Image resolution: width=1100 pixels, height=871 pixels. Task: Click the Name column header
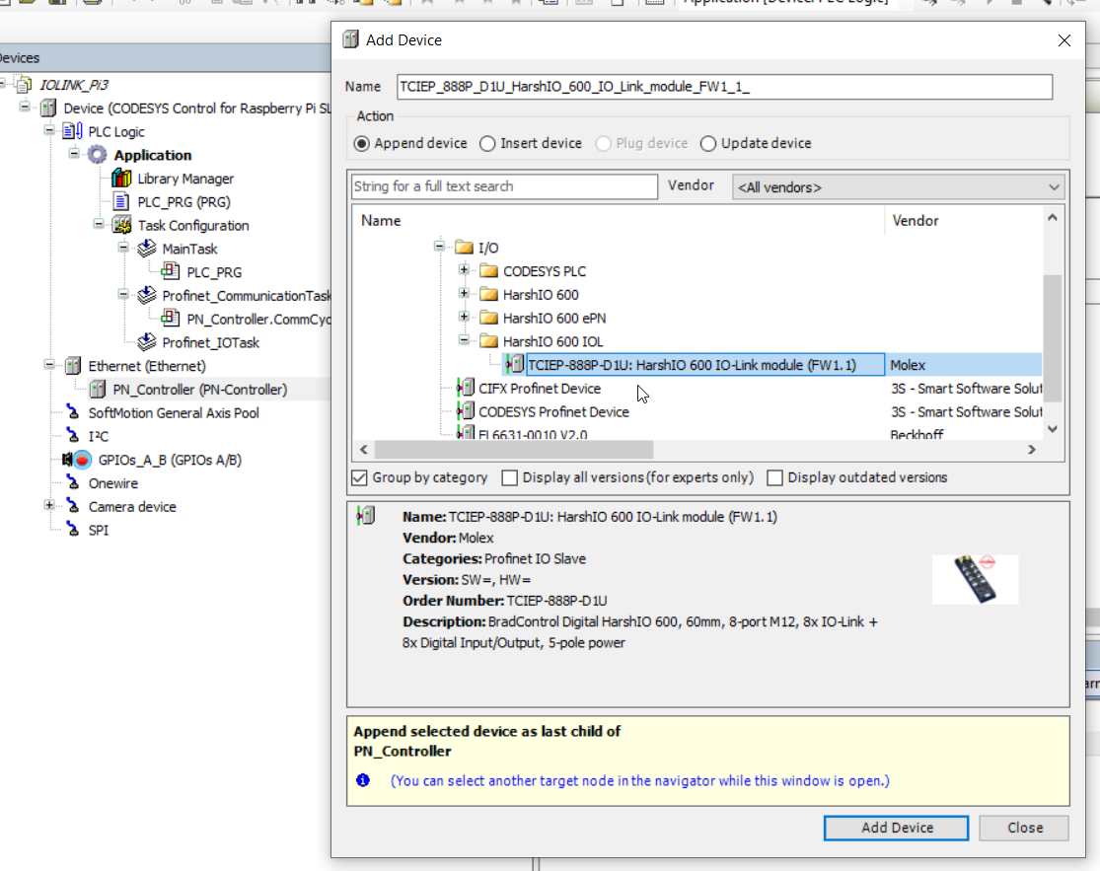pos(618,220)
